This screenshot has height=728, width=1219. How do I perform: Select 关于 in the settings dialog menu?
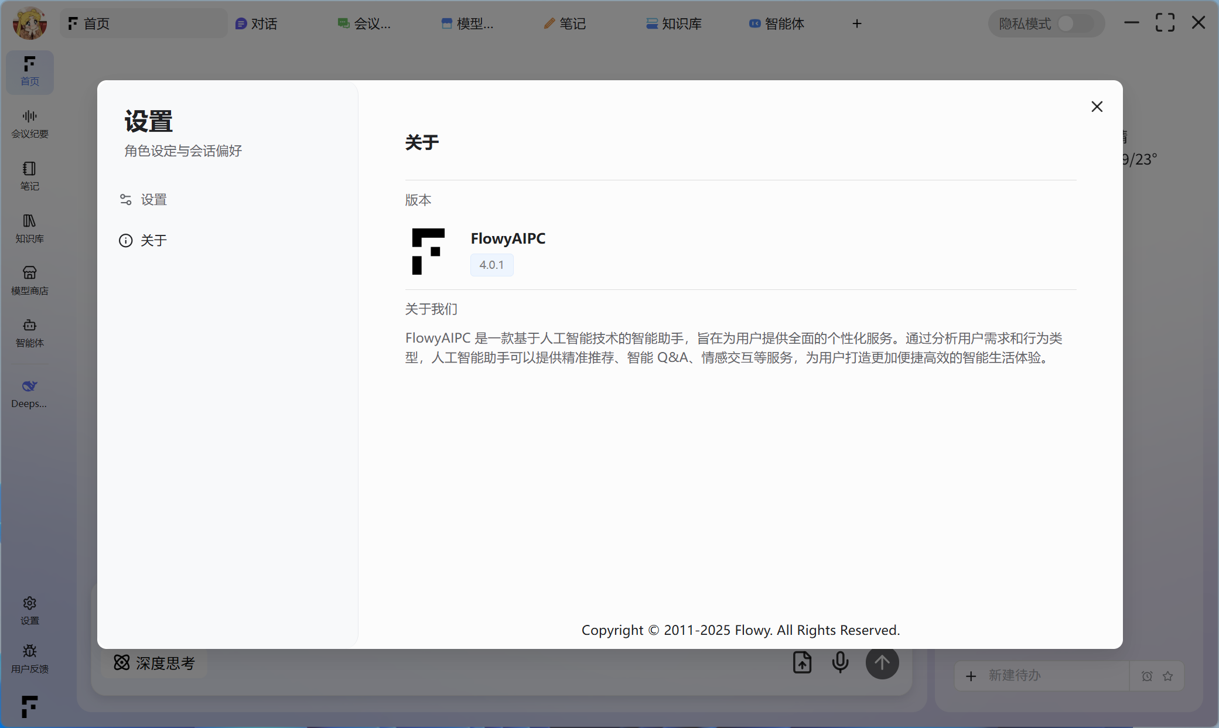(x=153, y=241)
